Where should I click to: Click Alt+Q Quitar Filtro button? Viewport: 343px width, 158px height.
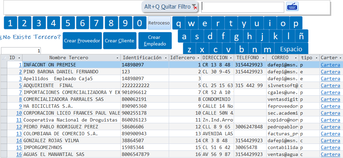coord(170,7)
